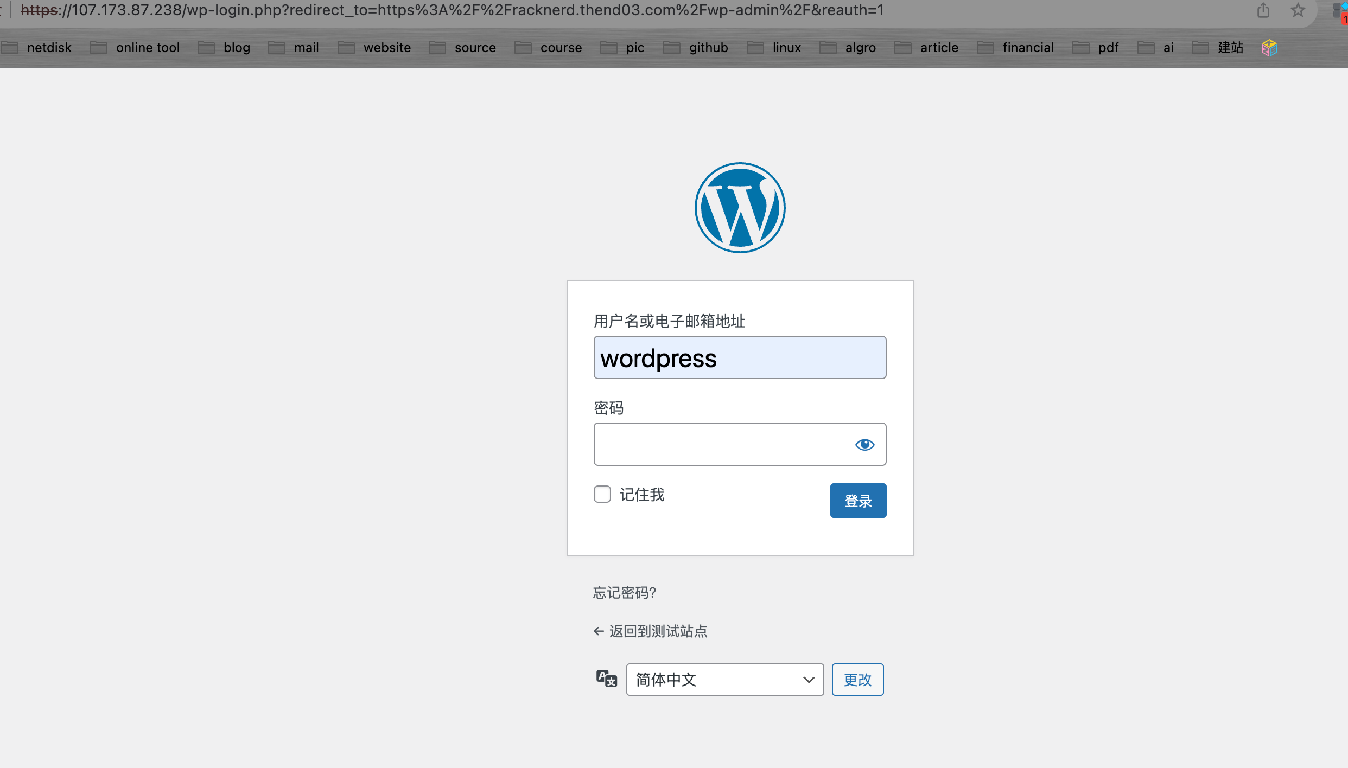Open the netdisk bookmark folder
Viewport: 1348px width, 768px height.
pos(36,48)
